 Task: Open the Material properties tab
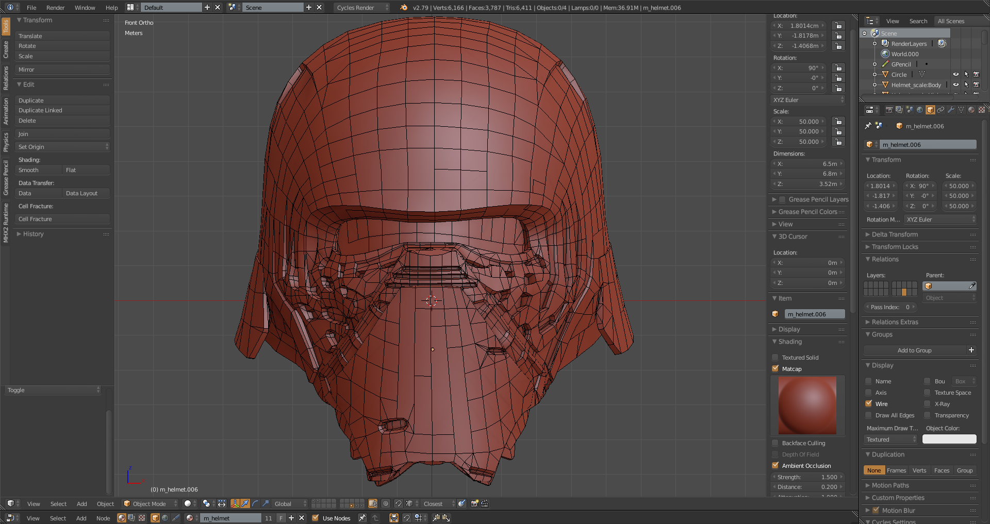(x=971, y=110)
